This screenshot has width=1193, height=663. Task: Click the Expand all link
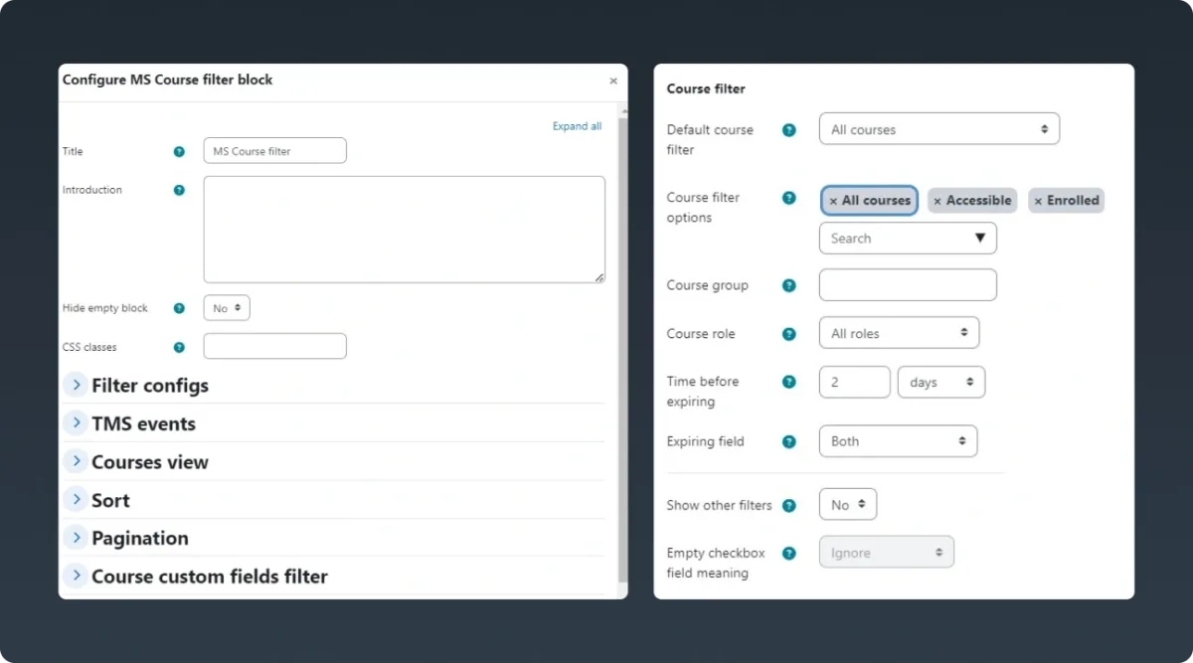577,126
